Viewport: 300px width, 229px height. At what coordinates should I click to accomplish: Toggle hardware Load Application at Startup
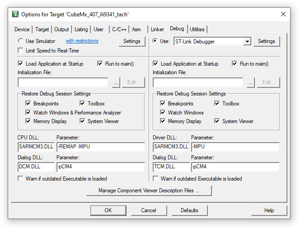pyautogui.click(x=155, y=64)
